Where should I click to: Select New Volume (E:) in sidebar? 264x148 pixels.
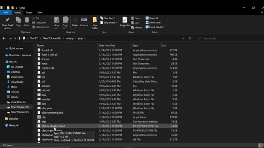(18, 112)
